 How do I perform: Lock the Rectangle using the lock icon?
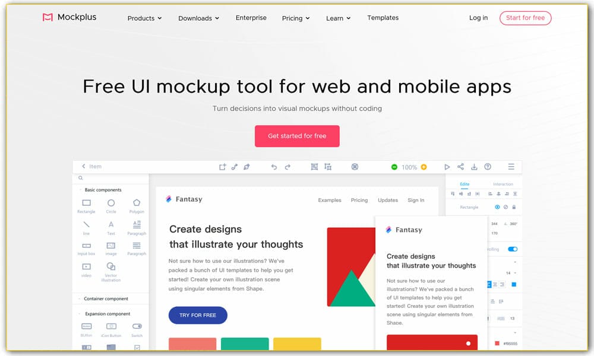click(513, 207)
